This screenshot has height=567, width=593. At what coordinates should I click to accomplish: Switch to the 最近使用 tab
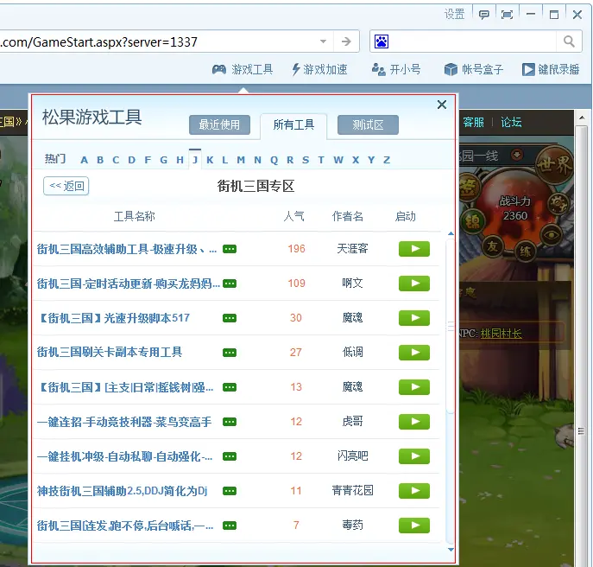point(220,124)
